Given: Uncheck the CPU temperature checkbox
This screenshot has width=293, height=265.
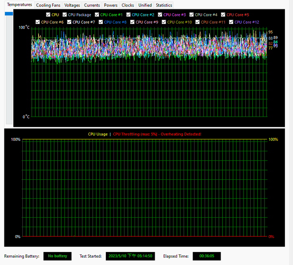Looking at the screenshot, I should click(x=48, y=15).
